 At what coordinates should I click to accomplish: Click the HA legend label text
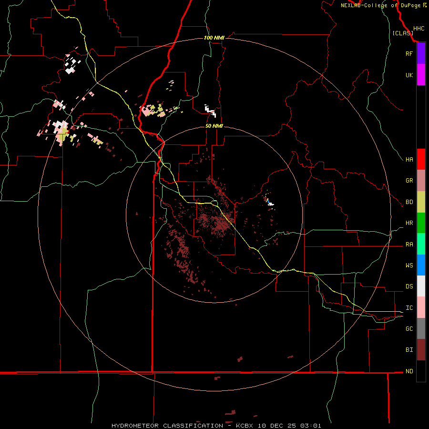point(409,159)
